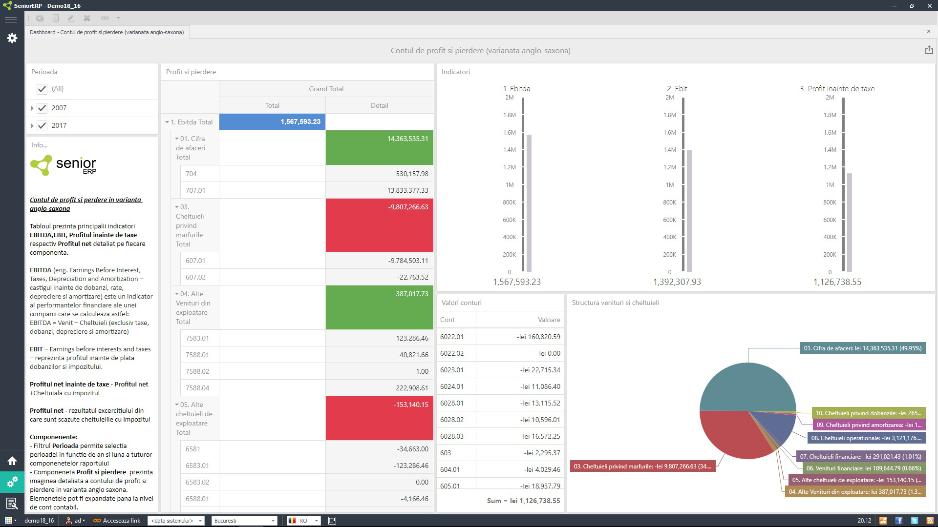Viewport: 938px width, 527px height.
Task: Open settings gear in the left sidebar
Action: 12,38
